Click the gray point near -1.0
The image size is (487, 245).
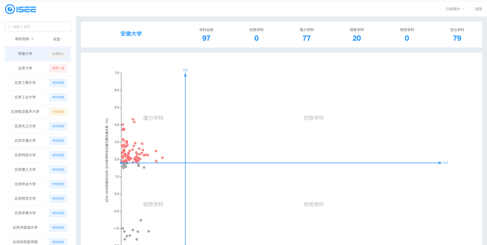pos(141,220)
